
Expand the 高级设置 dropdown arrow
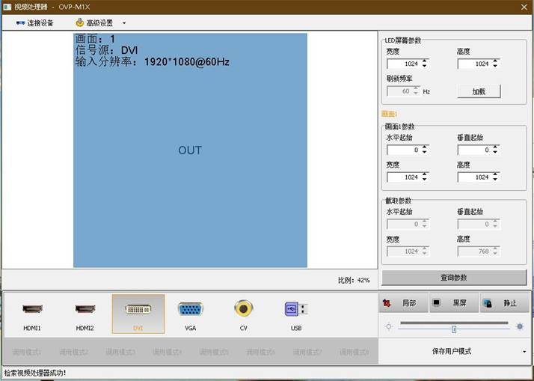[124, 23]
